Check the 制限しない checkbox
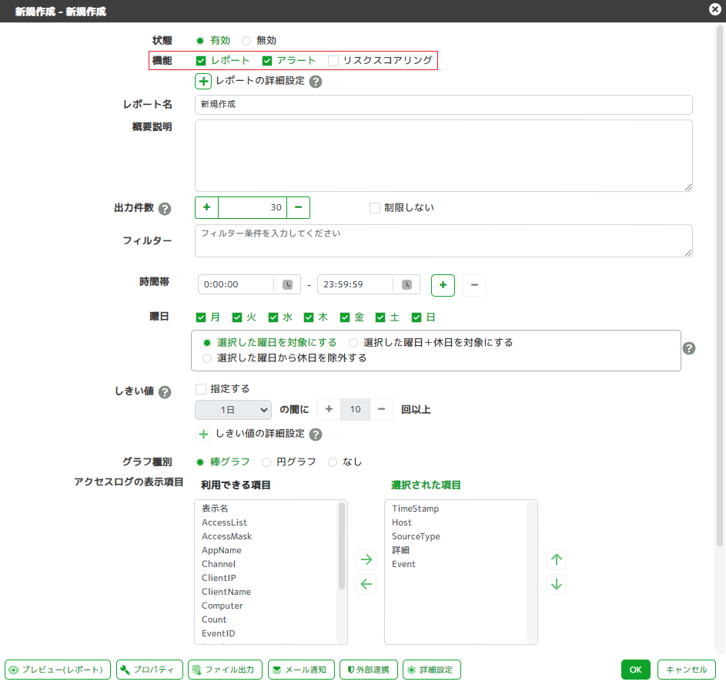Screen dimensions: 726x685 click(x=375, y=207)
